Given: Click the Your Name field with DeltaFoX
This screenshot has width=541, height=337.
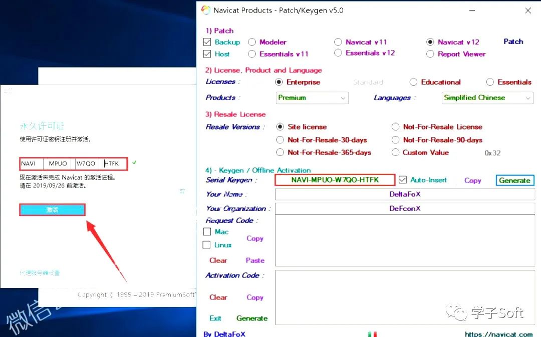Looking at the screenshot, I should coord(405,194).
